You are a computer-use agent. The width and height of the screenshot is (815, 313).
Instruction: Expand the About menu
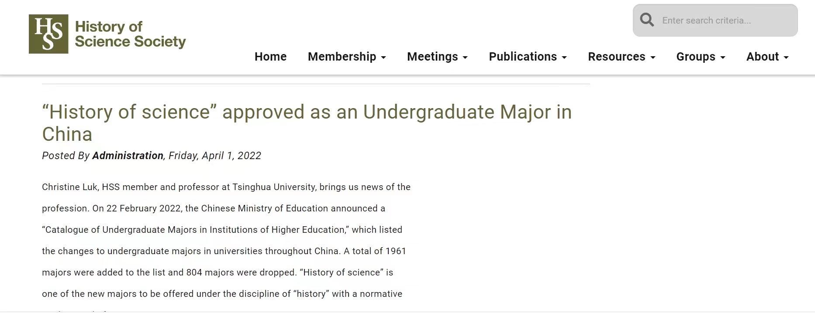(767, 57)
